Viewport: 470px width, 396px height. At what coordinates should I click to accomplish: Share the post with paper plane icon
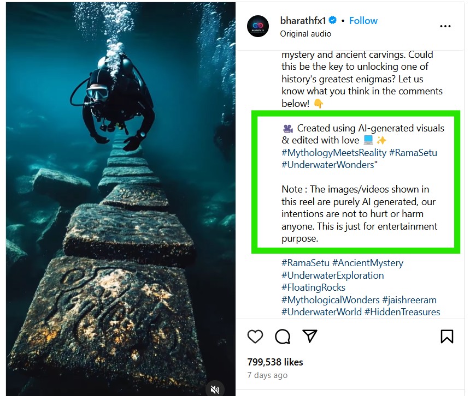tap(310, 336)
